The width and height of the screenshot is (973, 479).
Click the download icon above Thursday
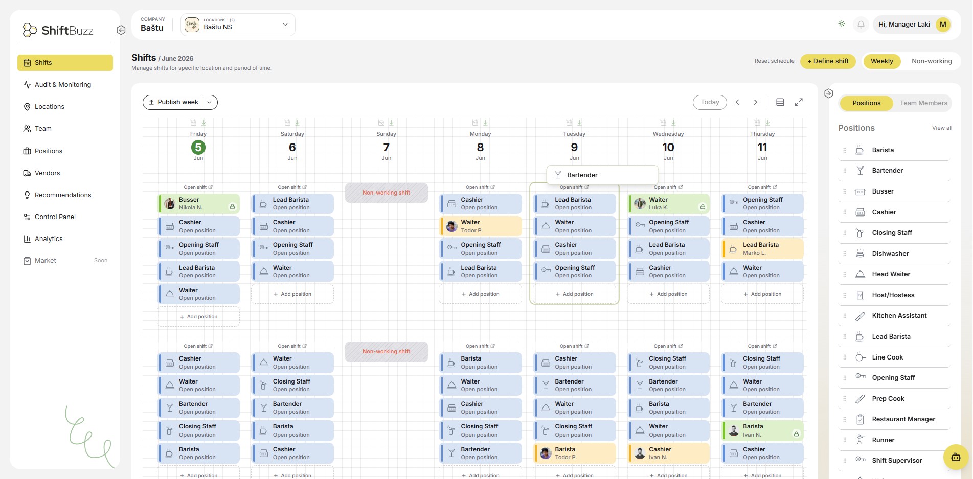point(767,123)
